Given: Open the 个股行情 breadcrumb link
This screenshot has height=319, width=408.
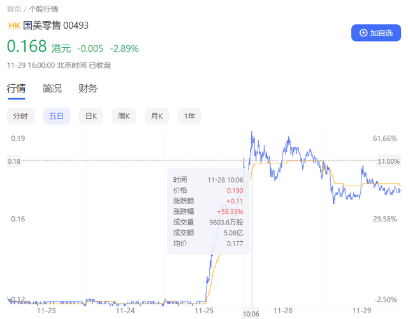Looking at the screenshot, I should click(x=43, y=9).
